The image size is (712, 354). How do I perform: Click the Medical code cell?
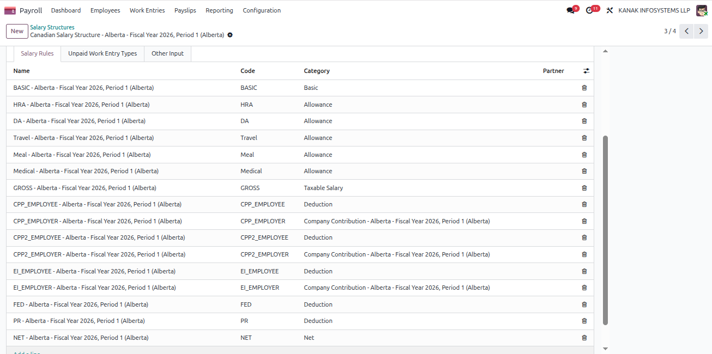(251, 171)
